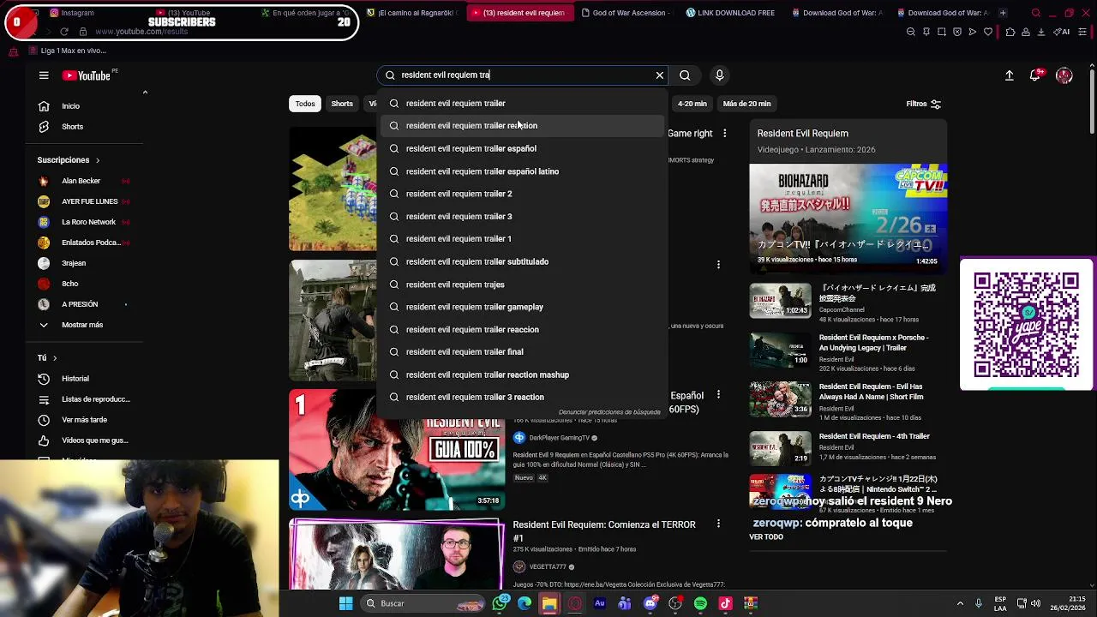Image resolution: width=1097 pixels, height=617 pixels.
Task: Open WhatsApp from the taskbar
Action: pos(500,603)
